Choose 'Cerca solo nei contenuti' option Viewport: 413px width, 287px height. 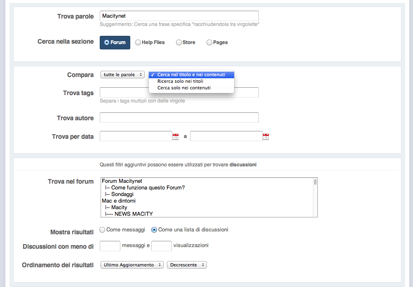pos(184,88)
